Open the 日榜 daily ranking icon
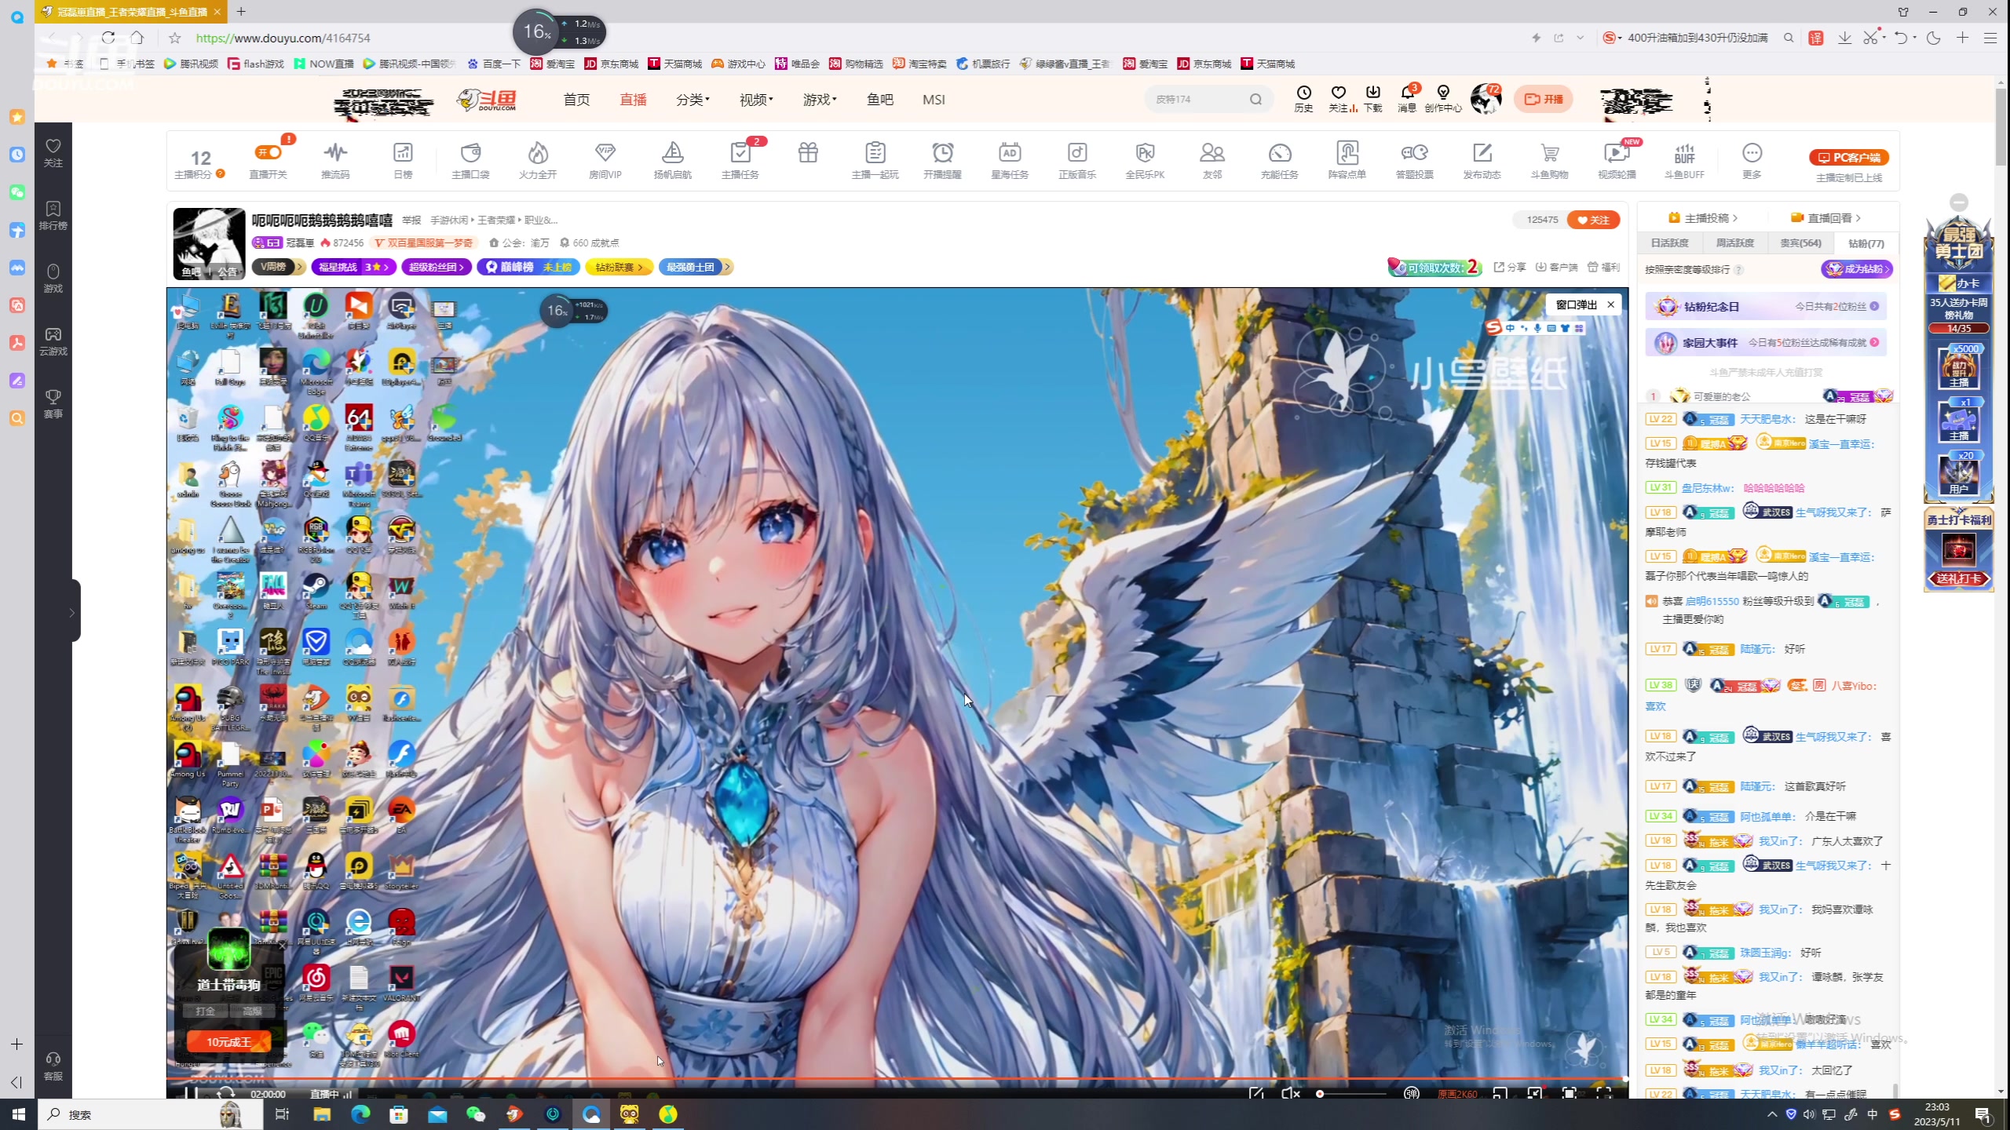2010x1130 pixels. (x=403, y=152)
